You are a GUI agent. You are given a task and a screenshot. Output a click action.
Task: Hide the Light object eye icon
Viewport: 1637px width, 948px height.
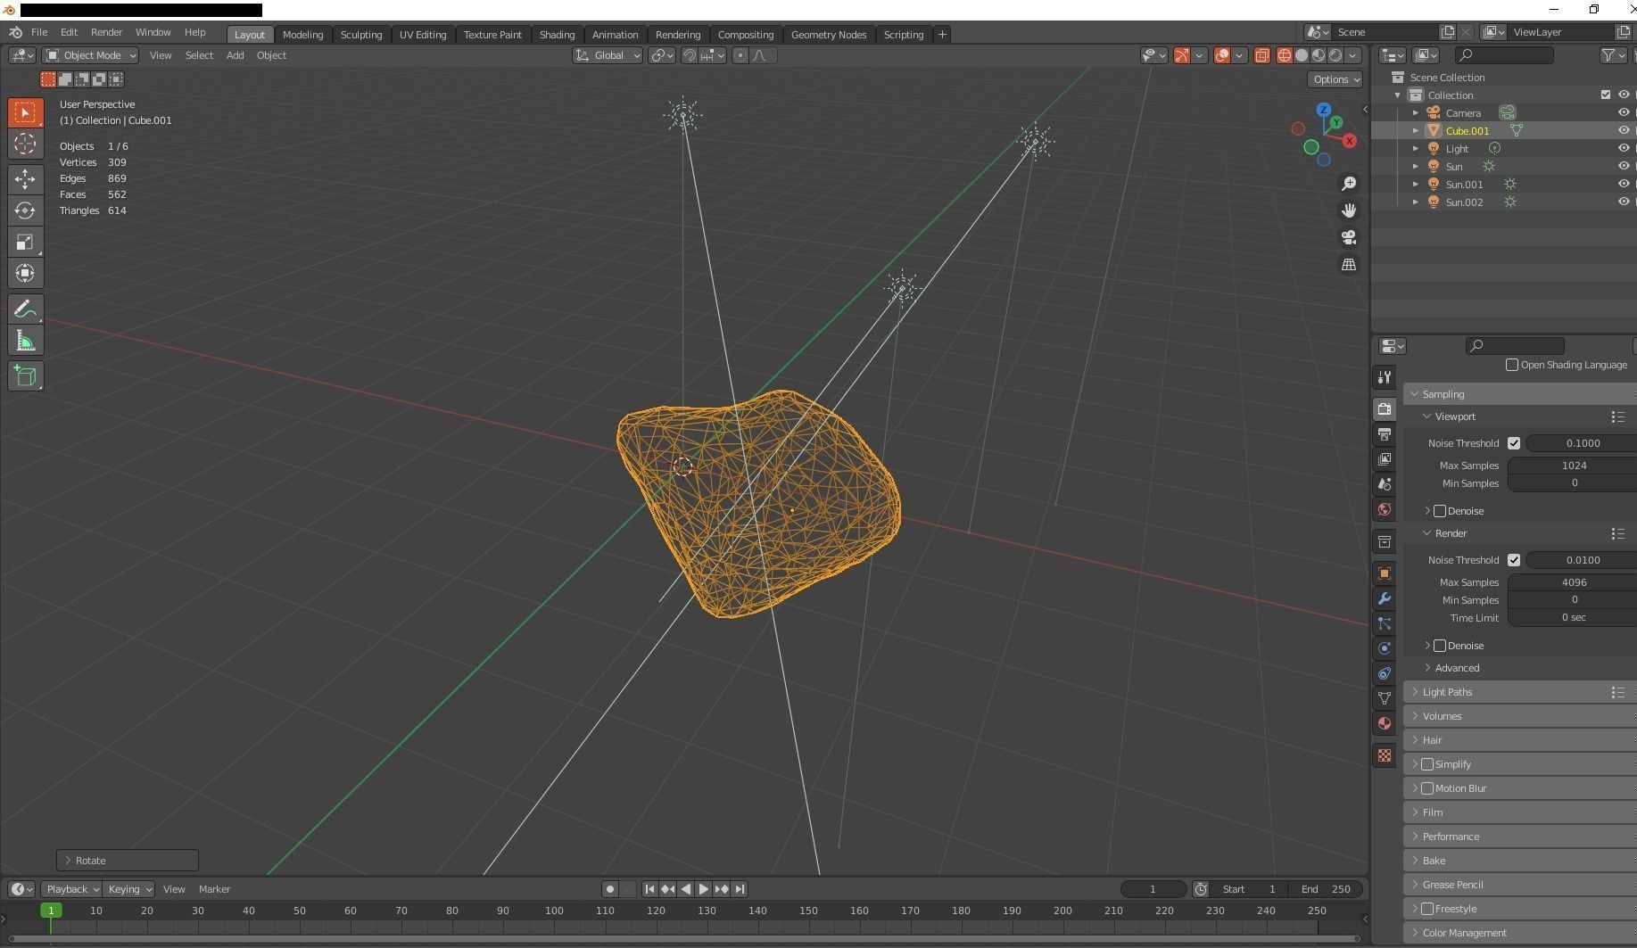(1624, 148)
